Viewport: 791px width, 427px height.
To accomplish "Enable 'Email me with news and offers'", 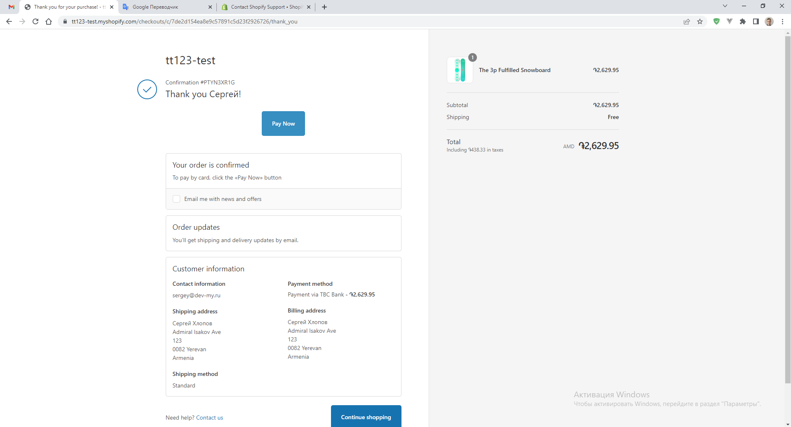I will [176, 199].
